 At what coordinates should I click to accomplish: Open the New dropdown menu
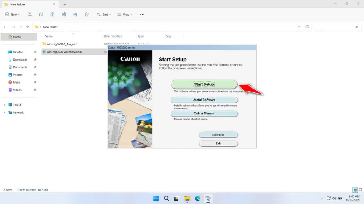[13, 14]
